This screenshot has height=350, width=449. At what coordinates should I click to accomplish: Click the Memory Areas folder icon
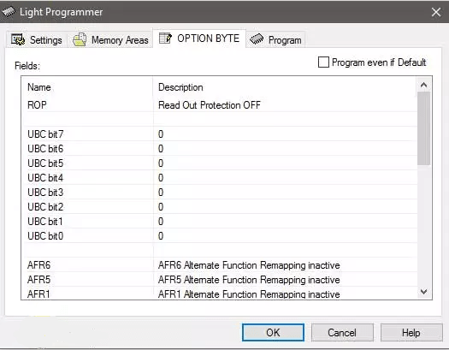click(80, 39)
